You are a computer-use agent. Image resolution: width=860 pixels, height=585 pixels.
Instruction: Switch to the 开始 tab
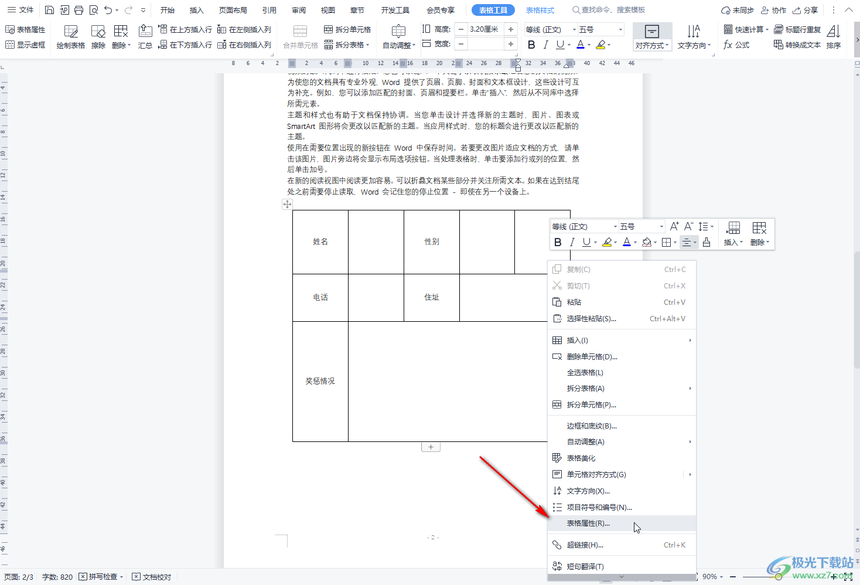pyautogui.click(x=168, y=10)
